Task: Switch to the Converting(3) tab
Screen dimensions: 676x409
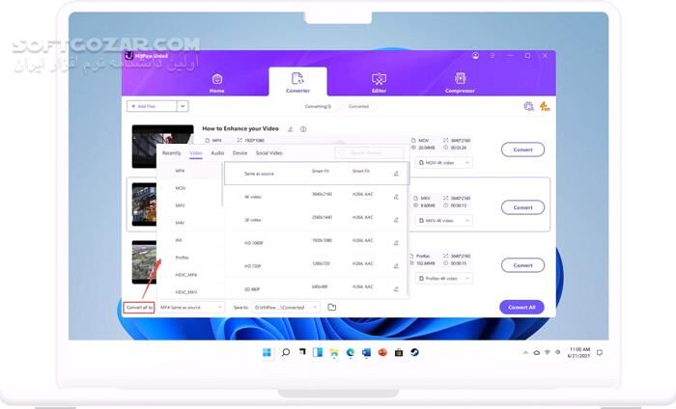Action: pyautogui.click(x=318, y=106)
